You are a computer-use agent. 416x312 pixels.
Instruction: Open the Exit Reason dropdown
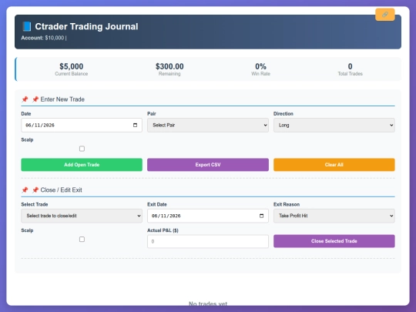coord(334,216)
